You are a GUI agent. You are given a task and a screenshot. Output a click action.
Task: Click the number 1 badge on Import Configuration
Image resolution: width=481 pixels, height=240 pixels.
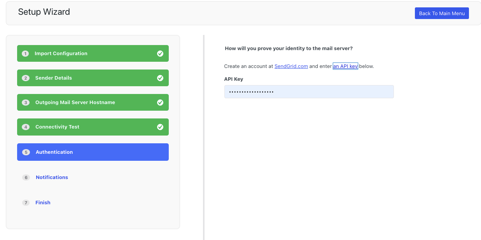coord(26,54)
